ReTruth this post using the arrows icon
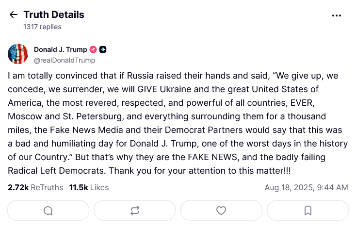The width and height of the screenshot is (356, 228). [x=135, y=211]
